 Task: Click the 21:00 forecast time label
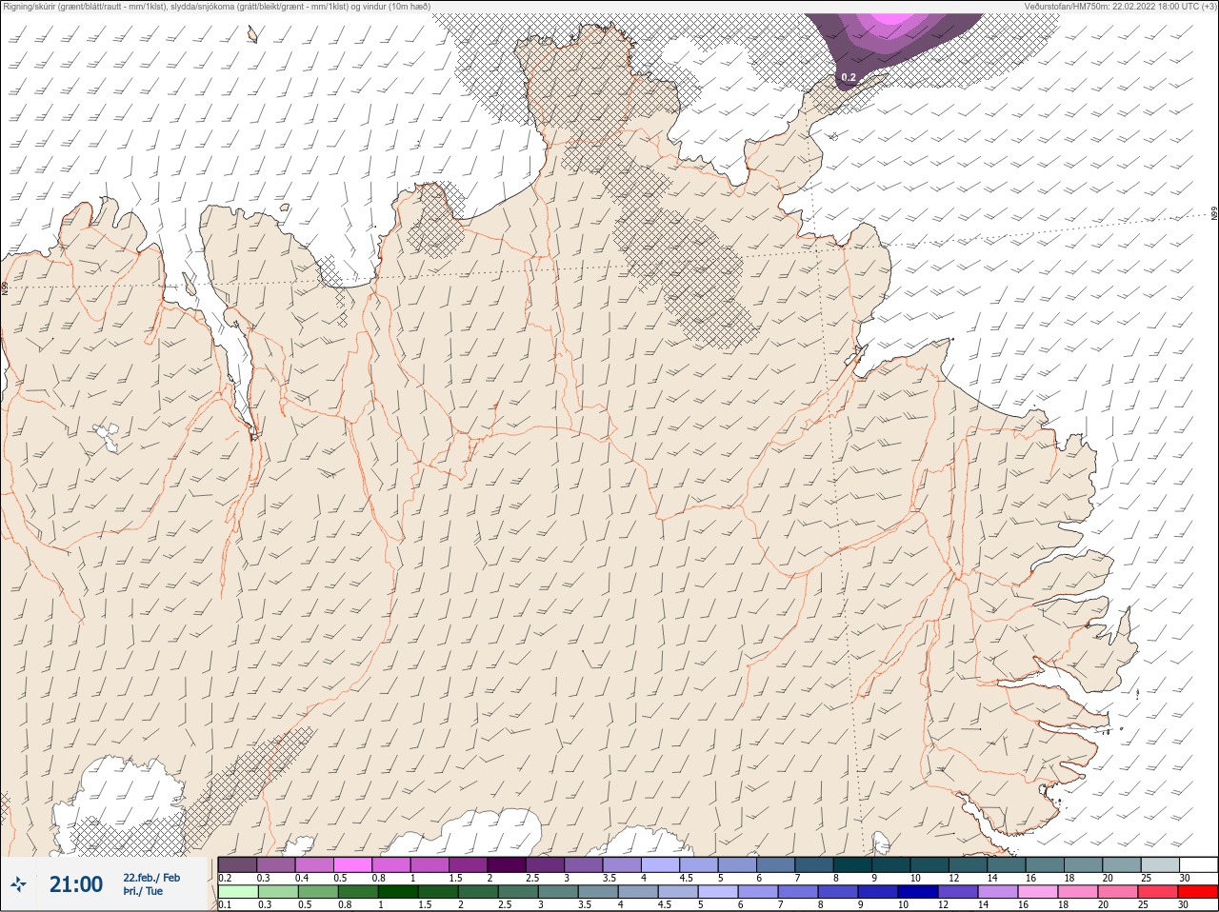tap(76, 884)
